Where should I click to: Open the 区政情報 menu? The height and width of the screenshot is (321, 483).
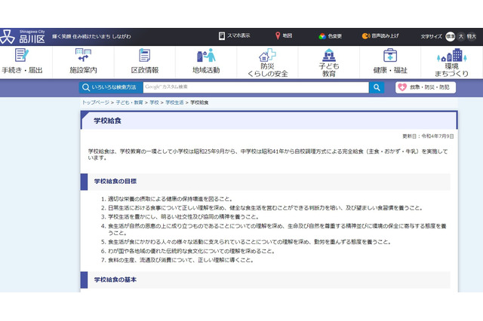(x=145, y=62)
